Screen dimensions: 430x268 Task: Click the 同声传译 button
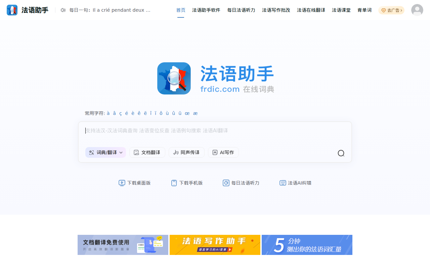tap(186, 152)
